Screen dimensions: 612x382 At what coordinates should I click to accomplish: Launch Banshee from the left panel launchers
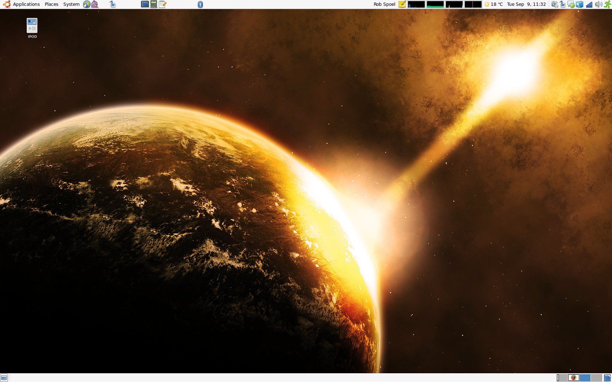[113, 4]
